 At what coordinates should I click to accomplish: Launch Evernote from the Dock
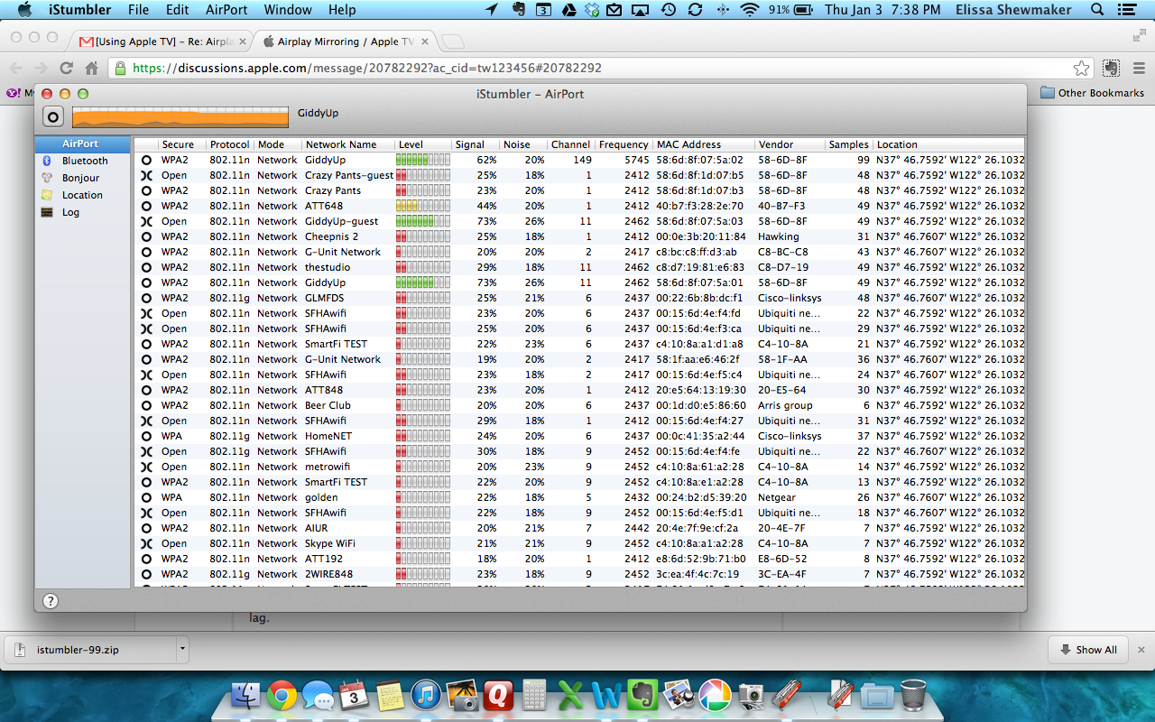tap(642, 695)
